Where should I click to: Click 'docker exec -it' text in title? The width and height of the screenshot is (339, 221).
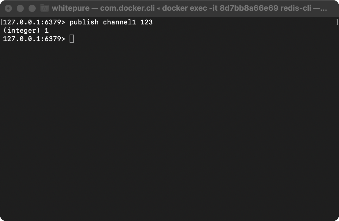(190, 8)
